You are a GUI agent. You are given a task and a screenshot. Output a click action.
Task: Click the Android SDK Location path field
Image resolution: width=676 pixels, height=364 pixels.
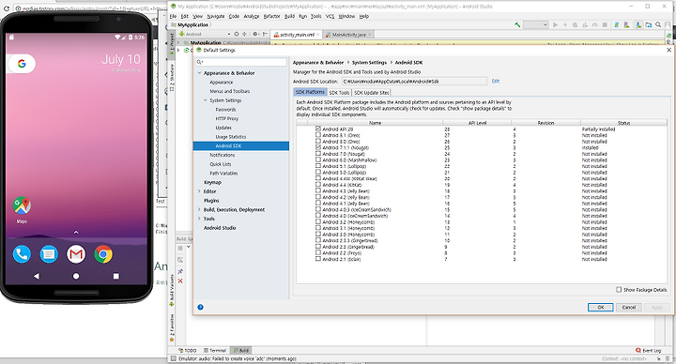point(415,81)
